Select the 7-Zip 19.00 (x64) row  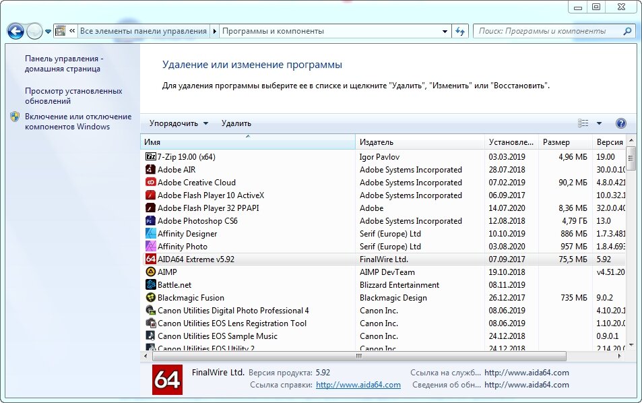point(383,156)
